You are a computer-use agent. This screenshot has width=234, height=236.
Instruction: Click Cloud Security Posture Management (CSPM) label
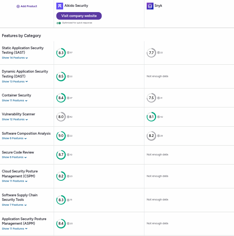[x=20, y=174]
